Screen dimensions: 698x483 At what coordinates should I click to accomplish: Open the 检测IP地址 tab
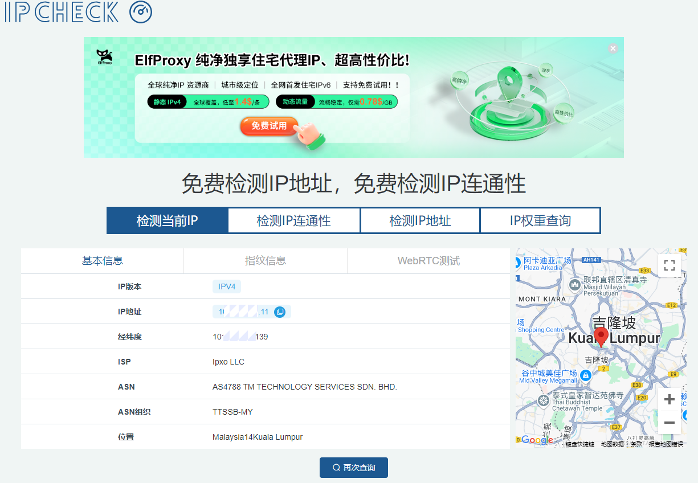pos(420,220)
